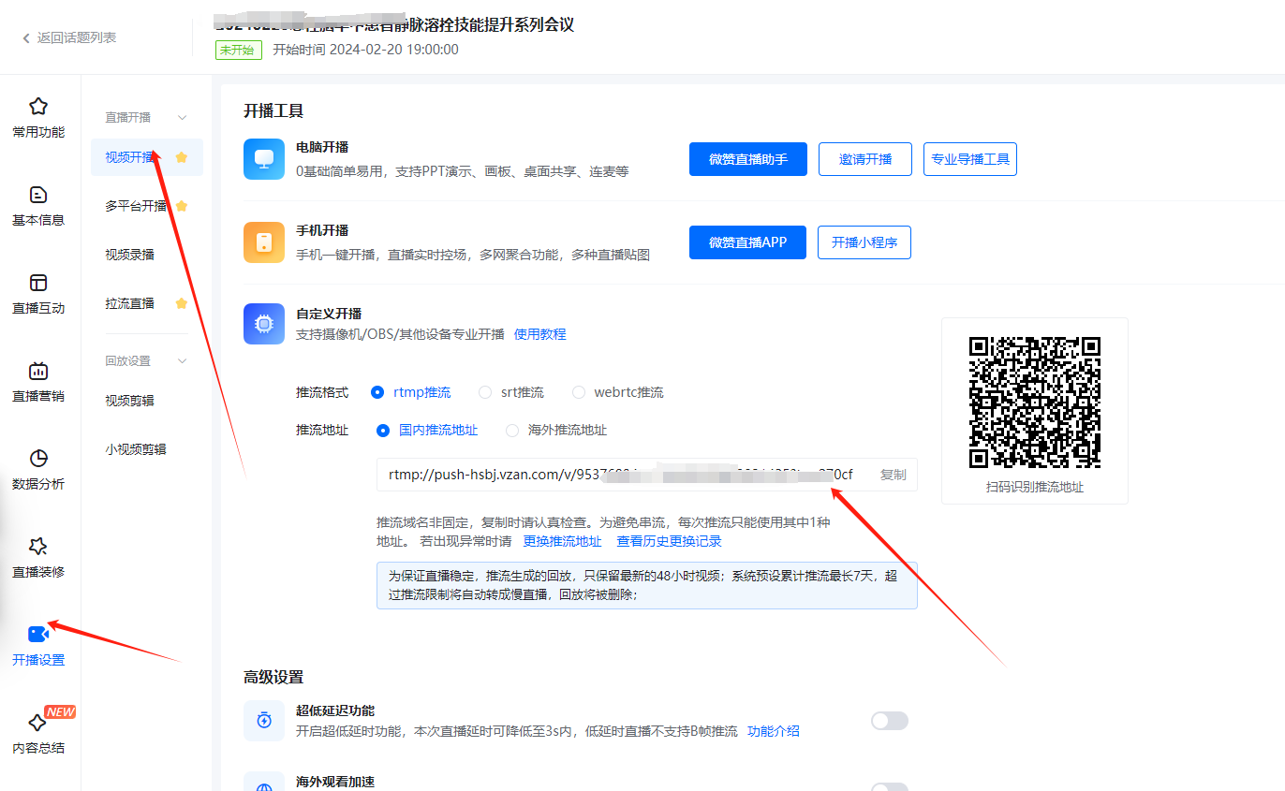Open 功能介绍 link
Image resolution: width=1285 pixels, height=791 pixels.
pyautogui.click(x=774, y=731)
